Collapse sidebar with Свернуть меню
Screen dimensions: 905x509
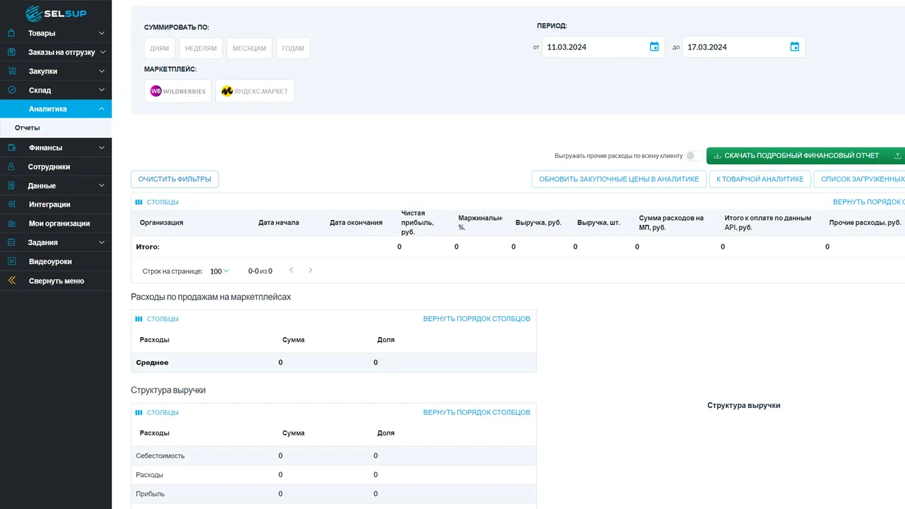pyautogui.click(x=56, y=281)
